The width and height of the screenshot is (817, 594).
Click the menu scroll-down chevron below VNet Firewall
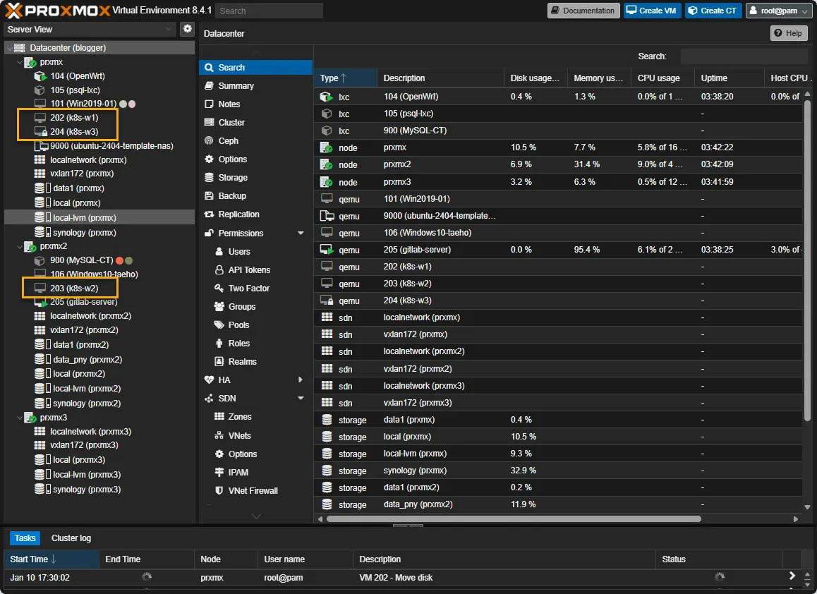click(x=256, y=516)
